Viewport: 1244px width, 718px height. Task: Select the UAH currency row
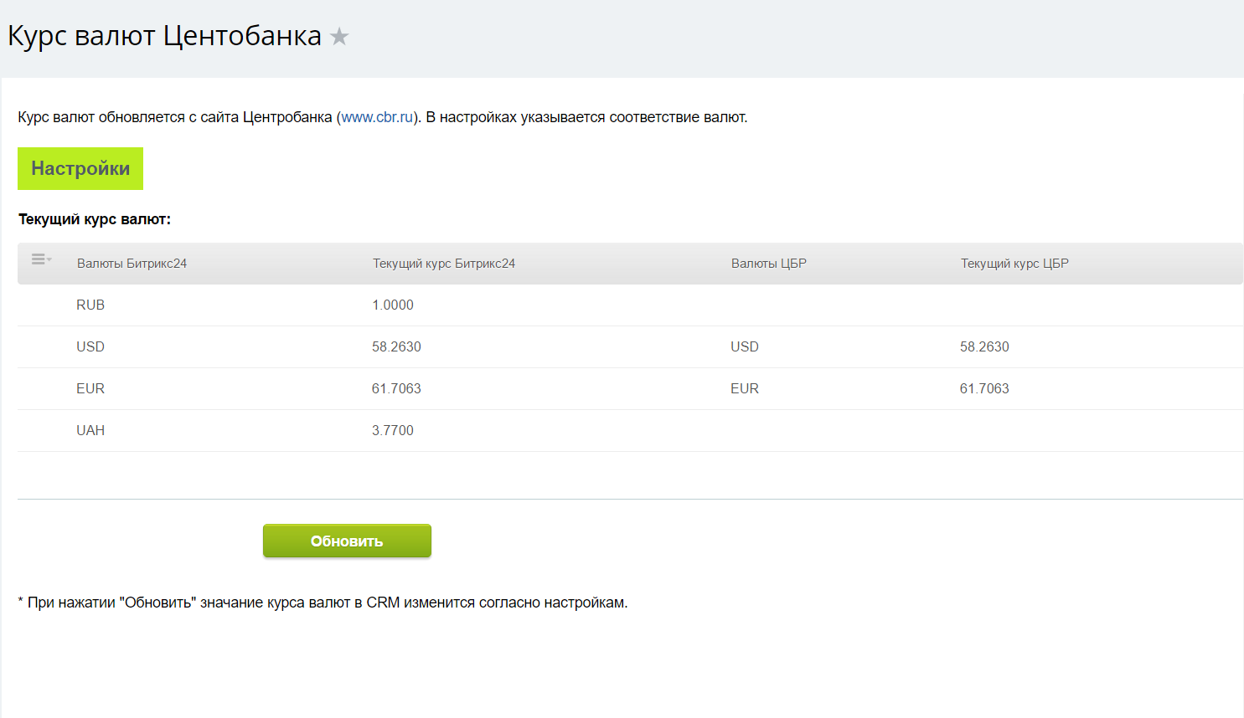[90, 431]
